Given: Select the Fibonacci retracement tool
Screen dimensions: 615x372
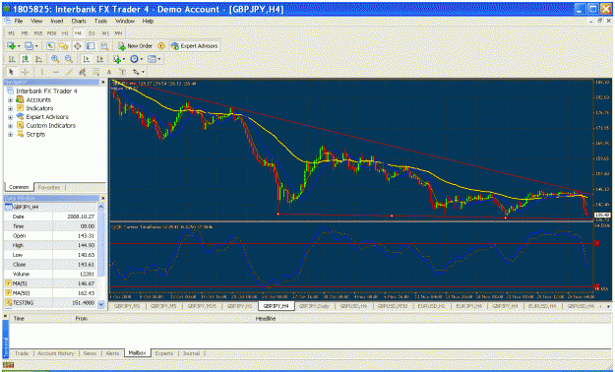Looking at the screenshot, I should 95,72.
